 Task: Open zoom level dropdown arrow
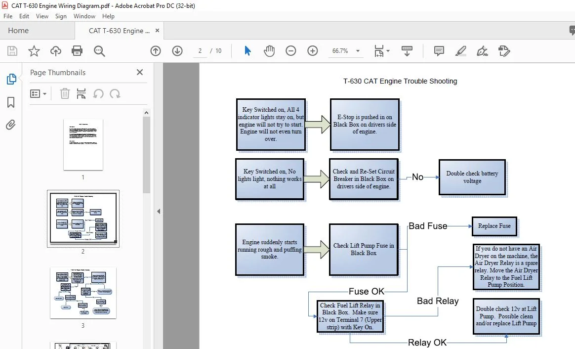[358, 51]
